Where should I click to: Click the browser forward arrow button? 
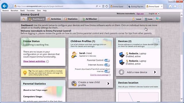point(11,6)
